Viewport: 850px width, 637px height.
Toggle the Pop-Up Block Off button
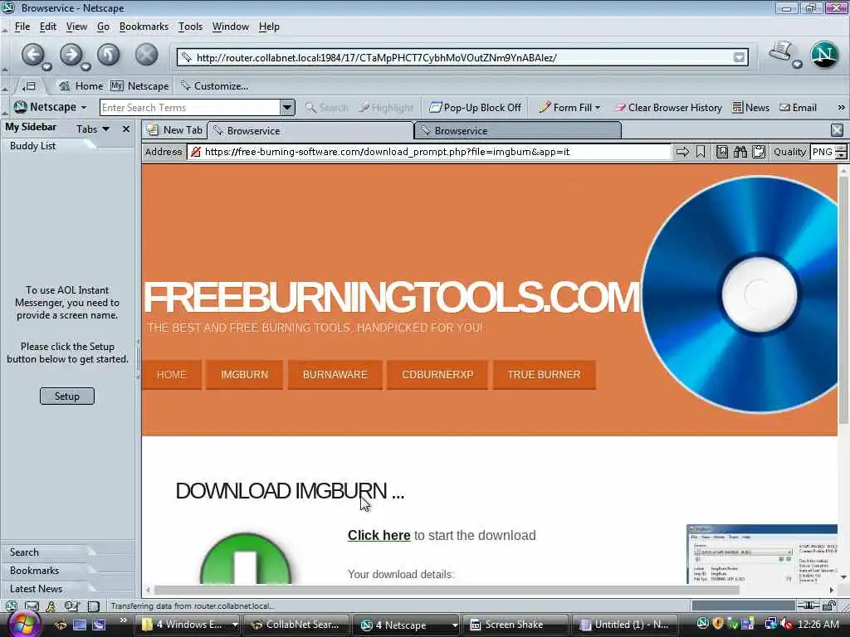coord(476,108)
